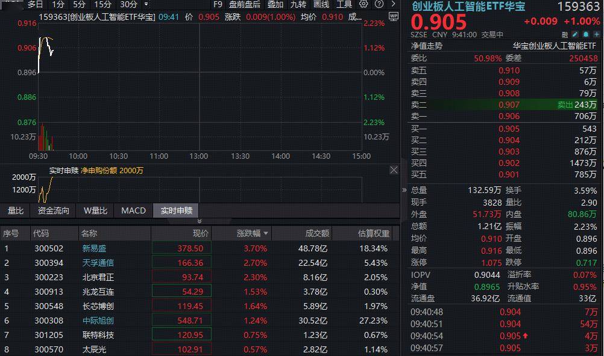Toggle the 九转 indicator

pyautogui.click(x=298, y=4)
